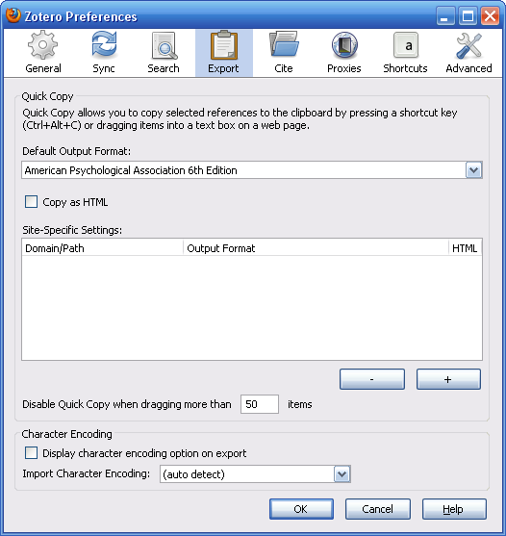Click the quick copy item limit field
506x536 pixels.
click(260, 404)
